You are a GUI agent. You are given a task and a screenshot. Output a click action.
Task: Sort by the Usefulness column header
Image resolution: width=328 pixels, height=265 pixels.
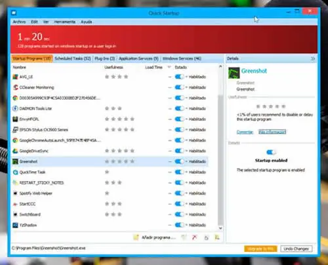coord(113,67)
